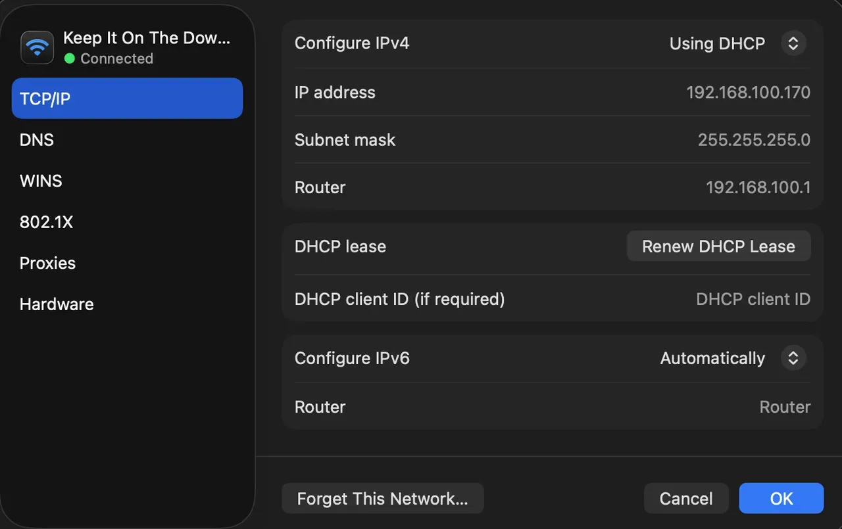This screenshot has height=529, width=842.
Task: Click Renew DHCP Lease
Action: click(x=718, y=246)
